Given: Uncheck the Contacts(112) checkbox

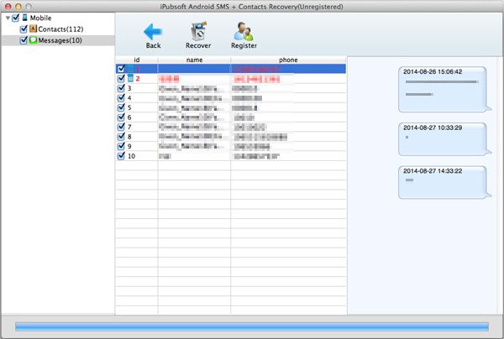Looking at the screenshot, I should pos(24,29).
